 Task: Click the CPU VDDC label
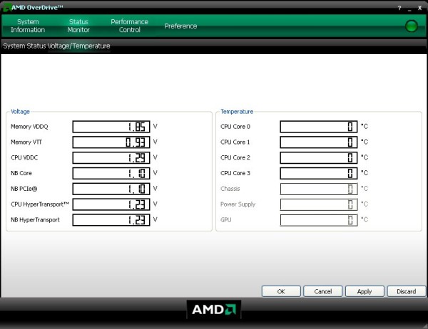click(x=24, y=157)
